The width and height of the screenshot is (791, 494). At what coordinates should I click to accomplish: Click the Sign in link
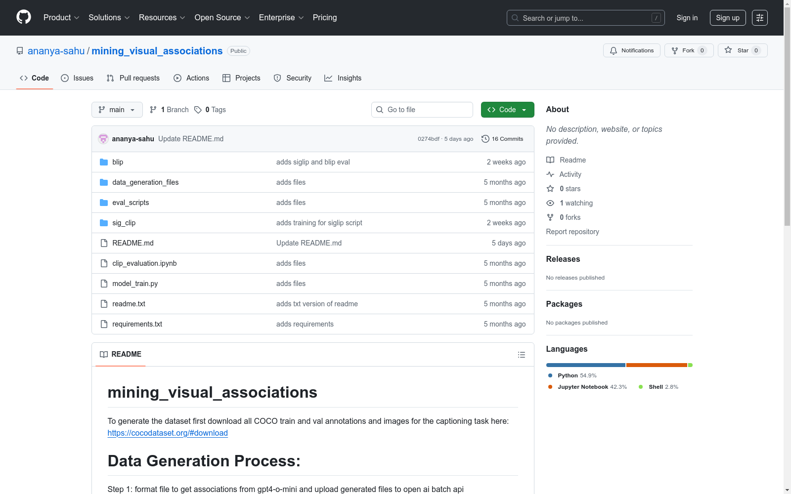(x=687, y=18)
